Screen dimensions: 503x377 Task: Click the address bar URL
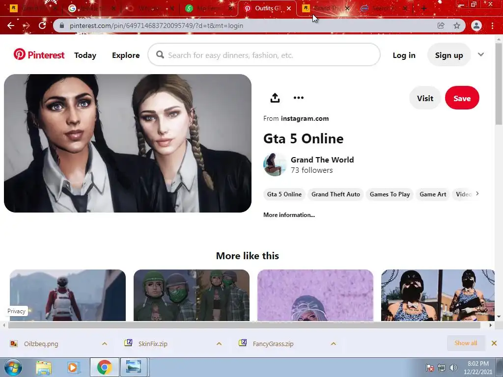(156, 26)
